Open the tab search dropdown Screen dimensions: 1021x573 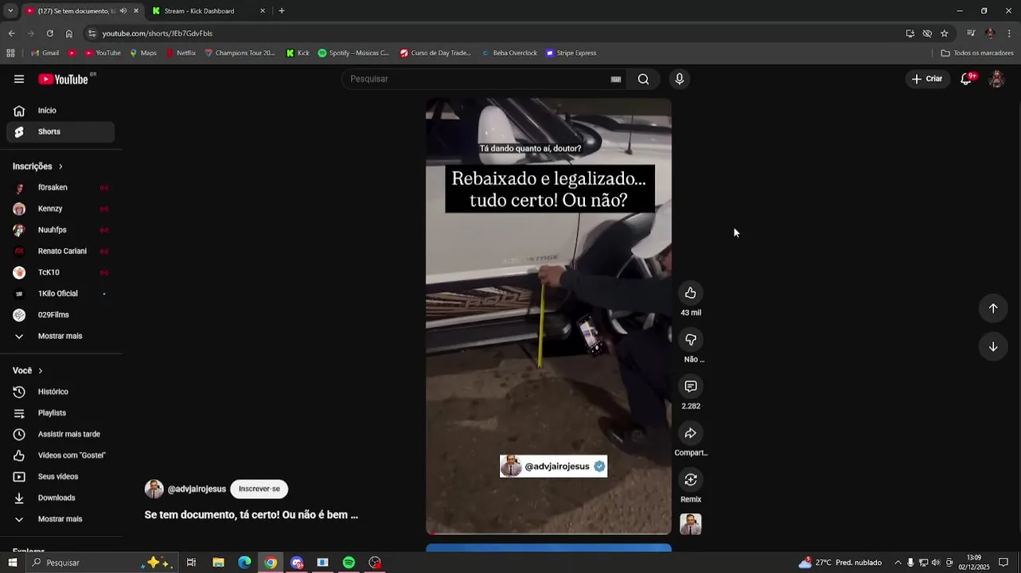click(10, 11)
